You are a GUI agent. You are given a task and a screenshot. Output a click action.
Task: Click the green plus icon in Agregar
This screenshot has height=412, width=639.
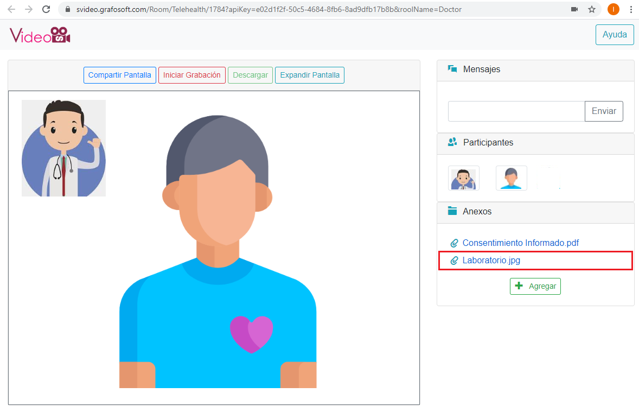point(519,286)
